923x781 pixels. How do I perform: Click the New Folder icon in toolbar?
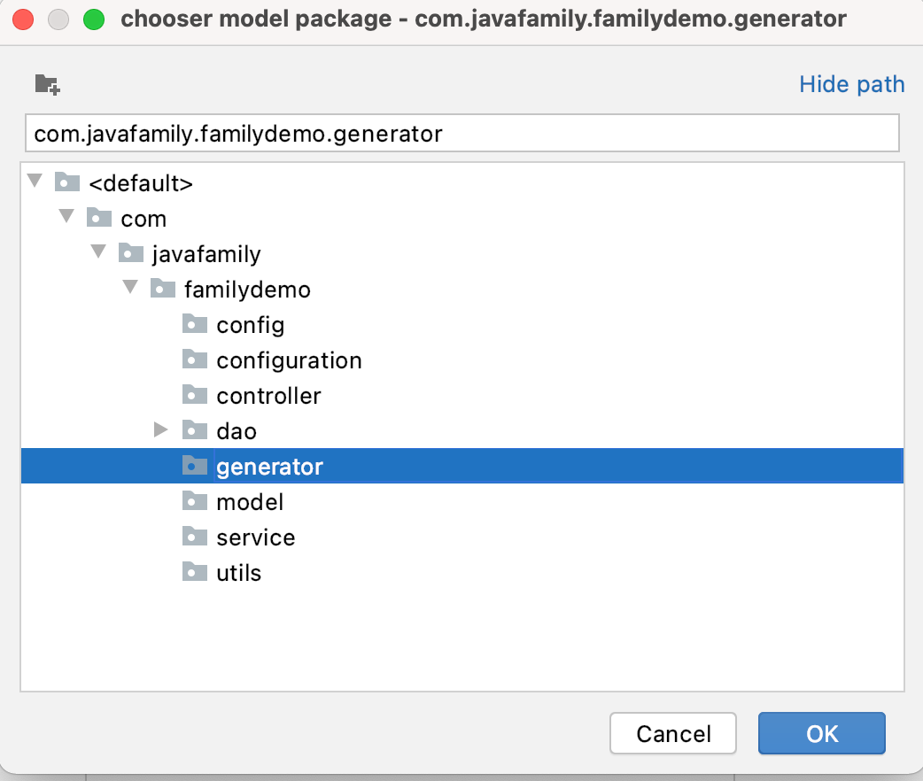pos(47,85)
